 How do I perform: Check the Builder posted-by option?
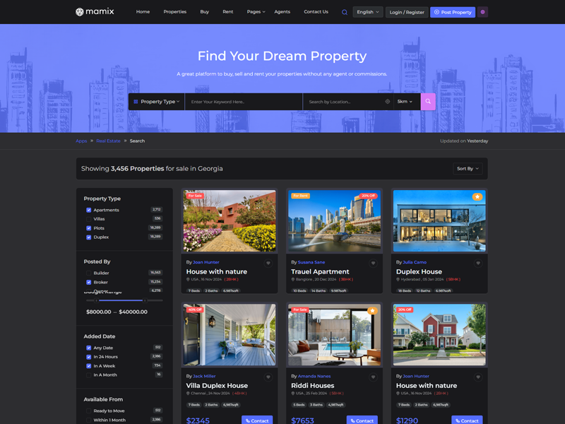coord(89,273)
